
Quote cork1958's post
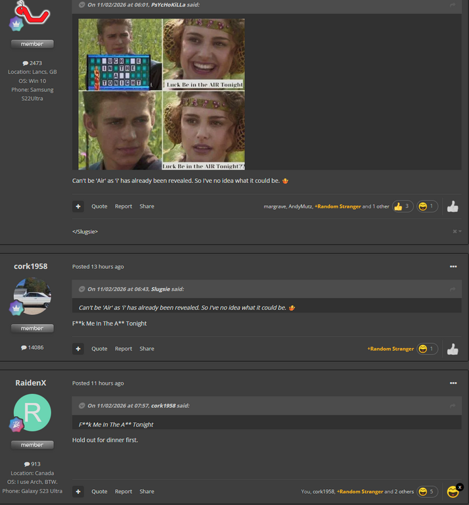[x=99, y=349]
